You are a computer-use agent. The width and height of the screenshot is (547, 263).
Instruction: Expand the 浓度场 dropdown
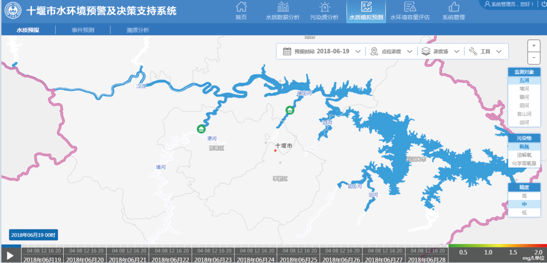point(440,51)
